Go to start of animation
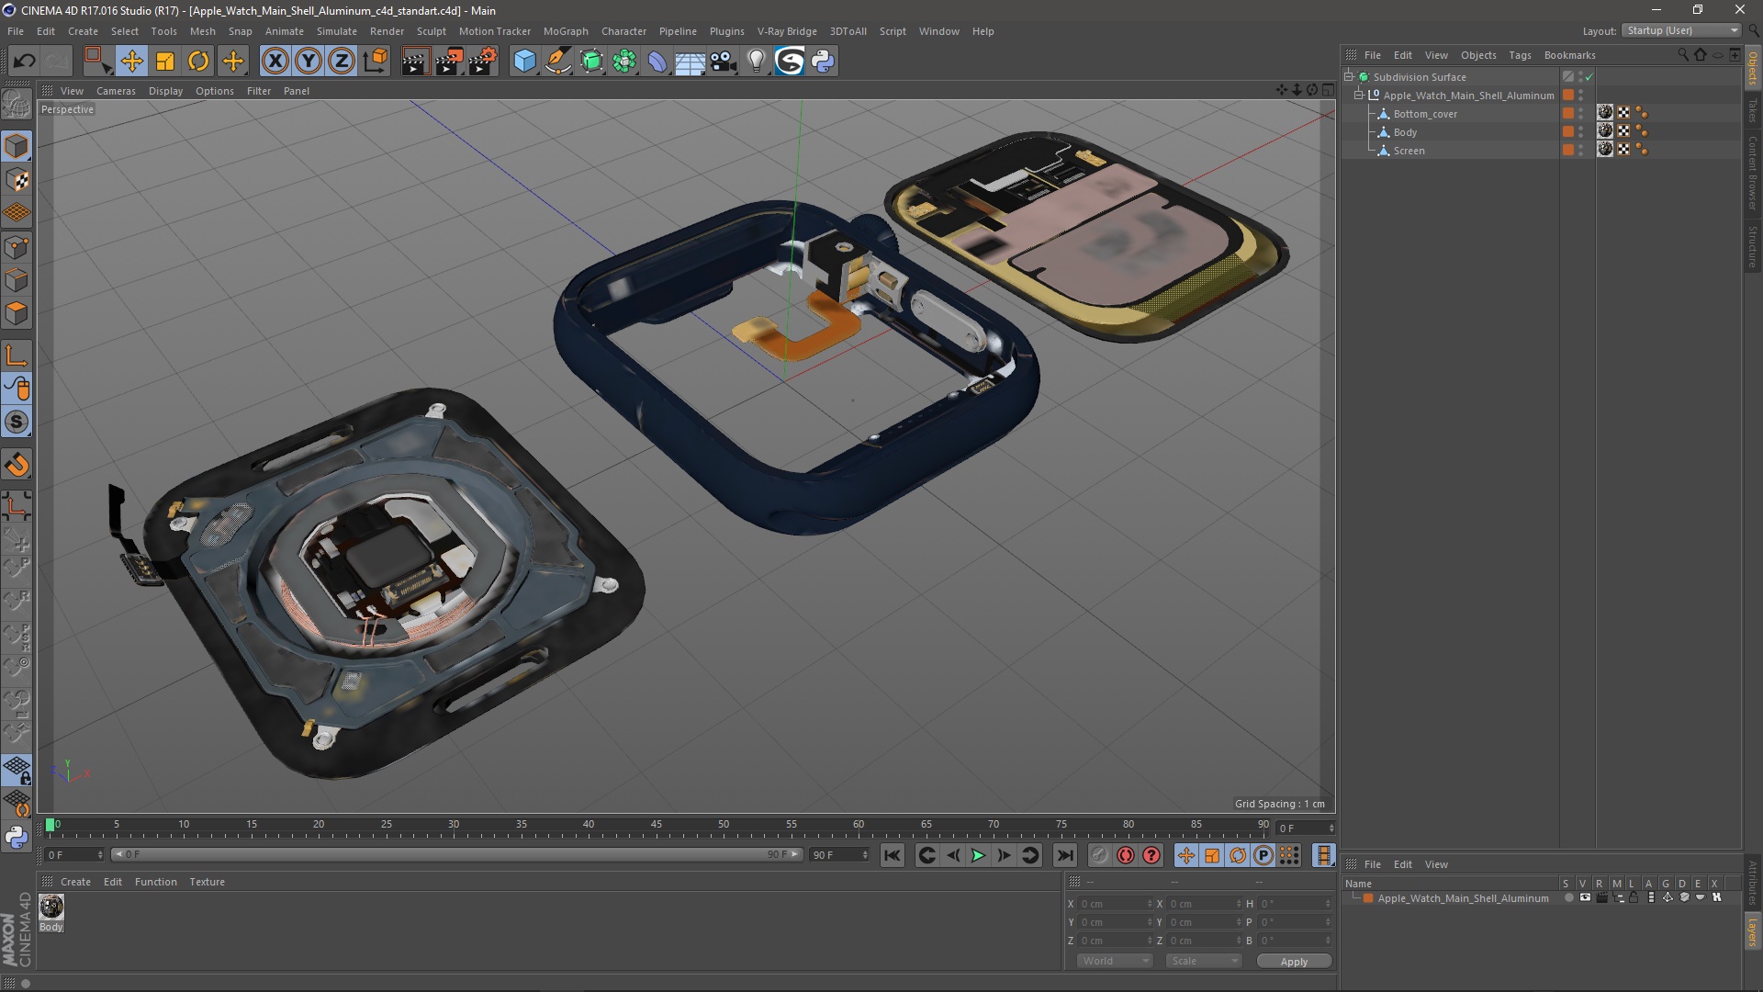The height and width of the screenshot is (992, 1763). tap(892, 855)
